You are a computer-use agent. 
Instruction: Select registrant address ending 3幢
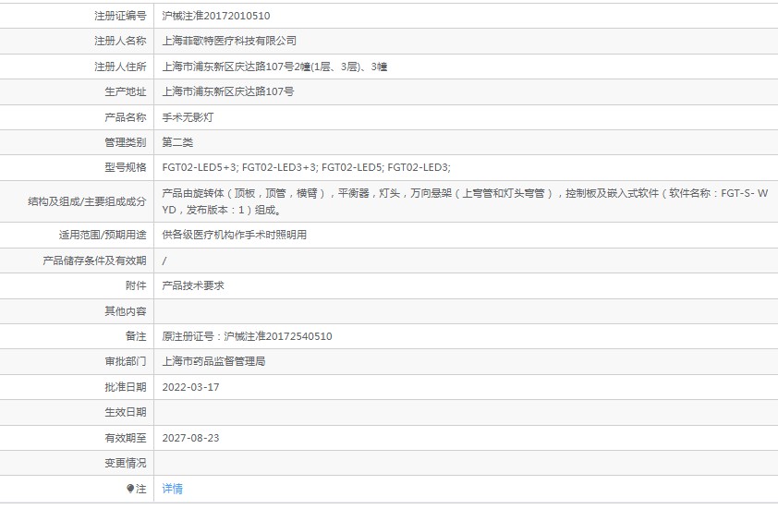(x=274, y=67)
